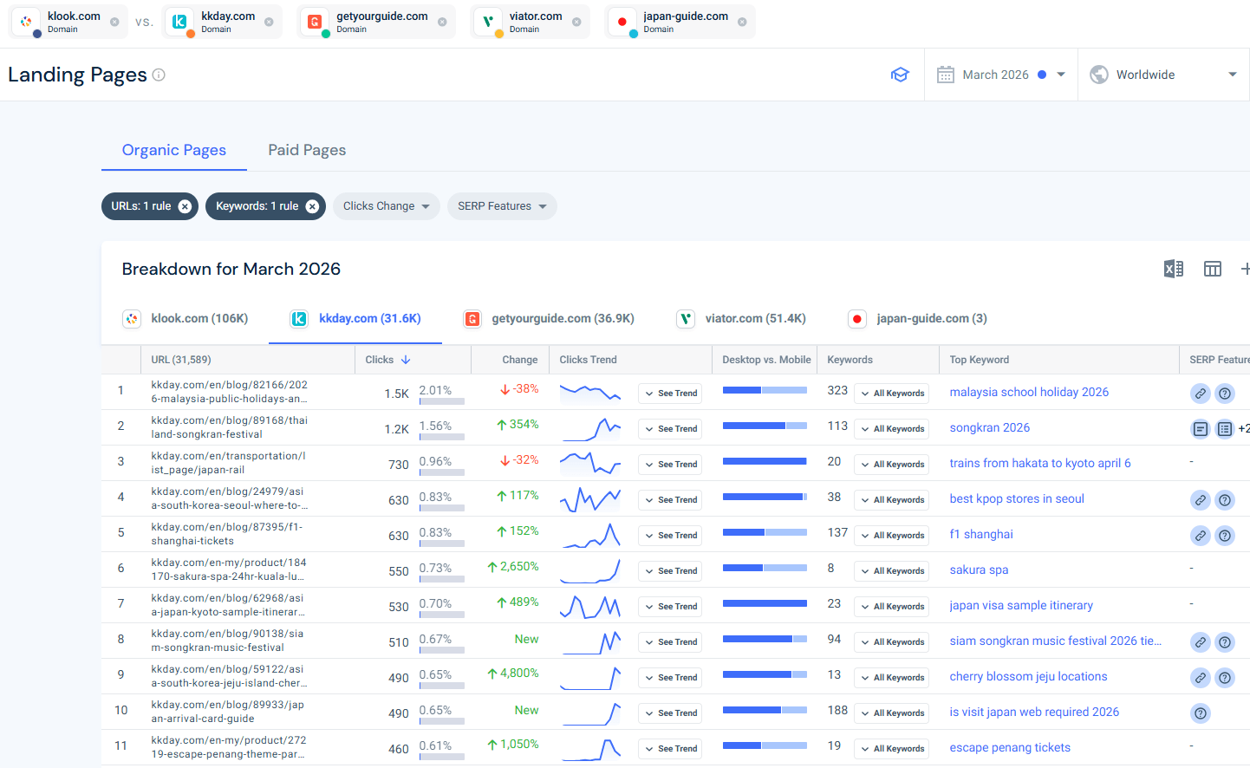Viewport: 1250px width, 768px height.
Task: Click list SERP icon in songkran 2026 row
Action: click(1225, 429)
